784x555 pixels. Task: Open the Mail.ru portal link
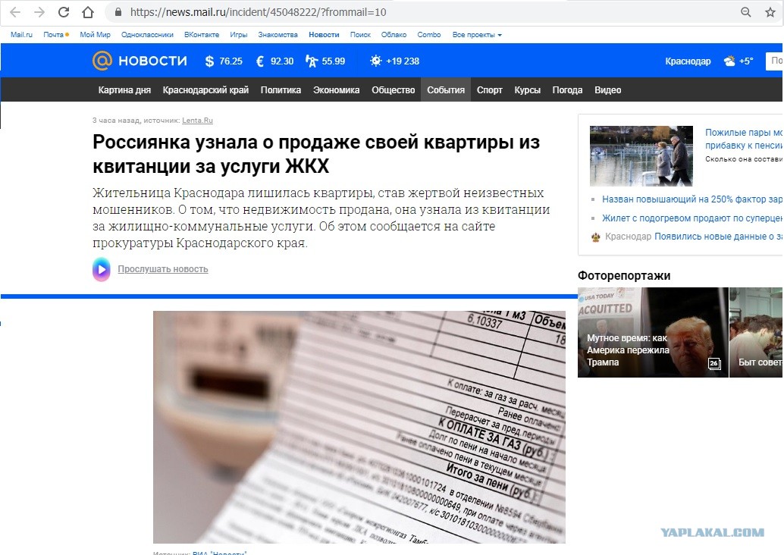pyautogui.click(x=21, y=35)
